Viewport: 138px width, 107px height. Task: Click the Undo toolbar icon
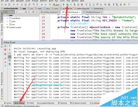(14, 4)
